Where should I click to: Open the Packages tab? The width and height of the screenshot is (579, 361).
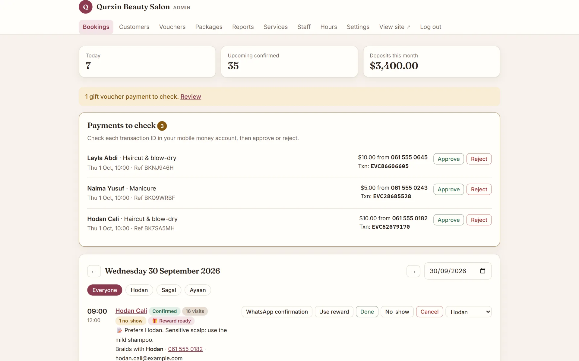tap(209, 27)
